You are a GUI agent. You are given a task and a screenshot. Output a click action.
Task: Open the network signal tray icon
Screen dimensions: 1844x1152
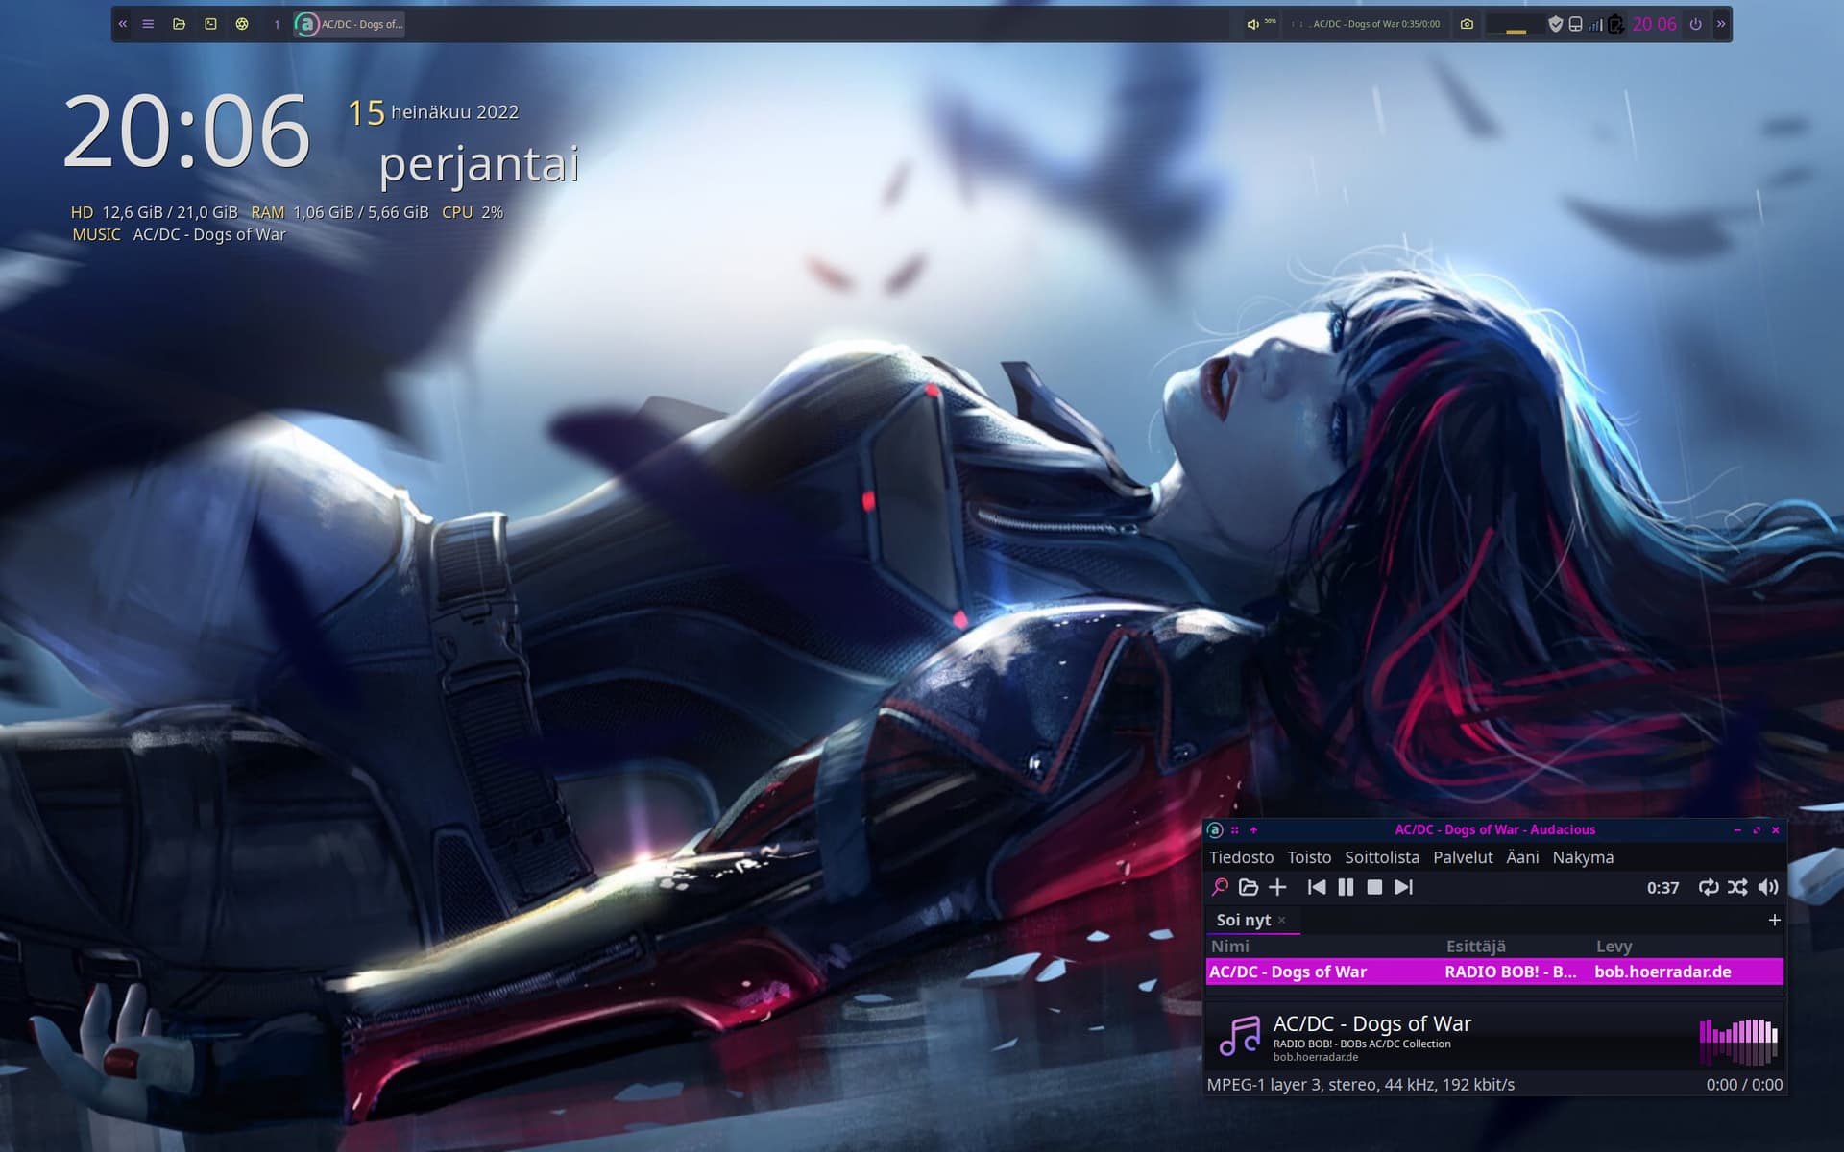pyautogui.click(x=1595, y=24)
